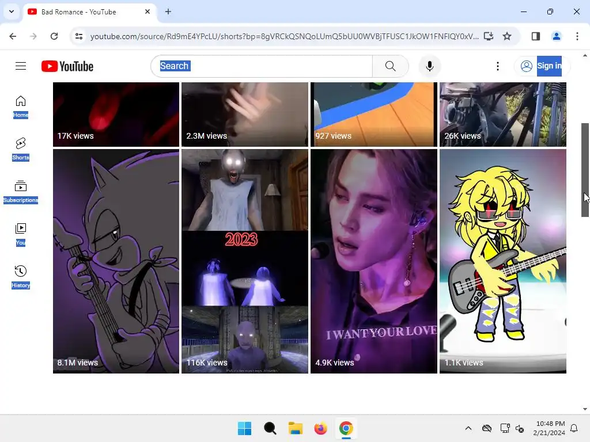
Task: Click the Sign in button
Action: 542,66
